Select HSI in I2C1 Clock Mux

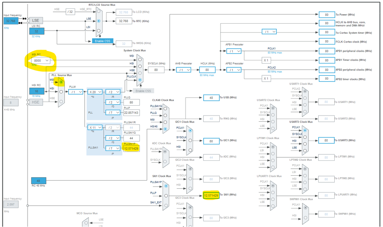pos(190,150)
